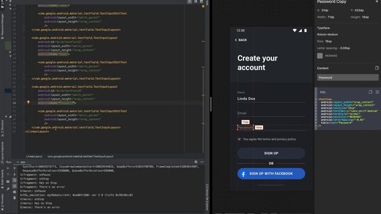This screenshot has height=214, width=381.
Task: Open the Structure side tool tab
Action: point(2,128)
